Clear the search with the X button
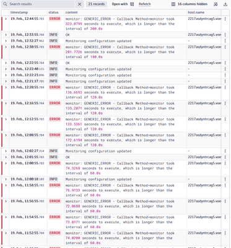The height and width of the screenshot is (248, 231). (x=79, y=4)
